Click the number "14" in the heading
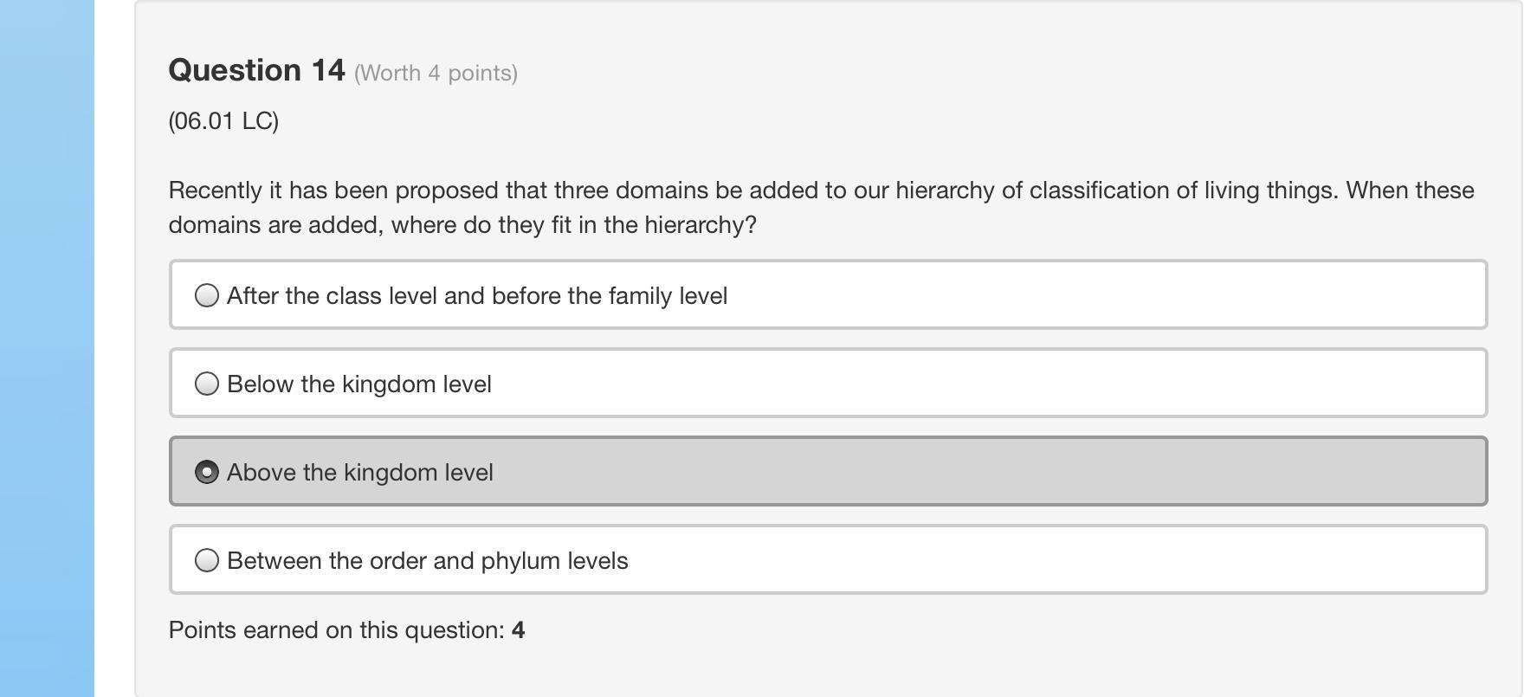The height and width of the screenshot is (697, 1537). 327,70
